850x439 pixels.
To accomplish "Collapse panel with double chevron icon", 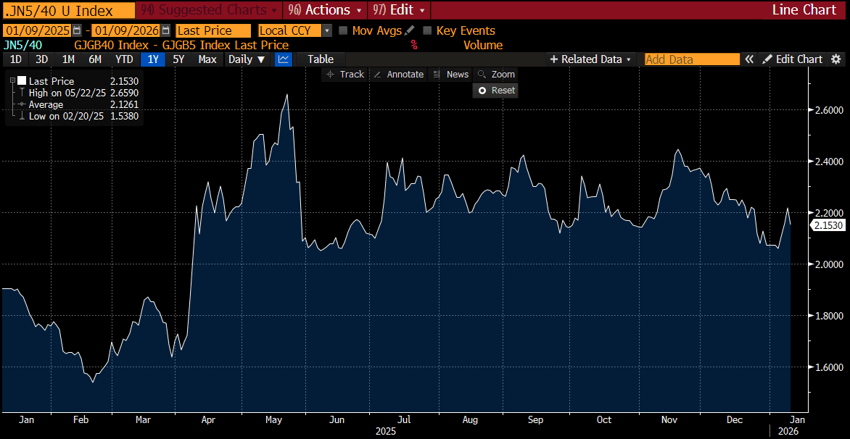I will tap(750, 59).
